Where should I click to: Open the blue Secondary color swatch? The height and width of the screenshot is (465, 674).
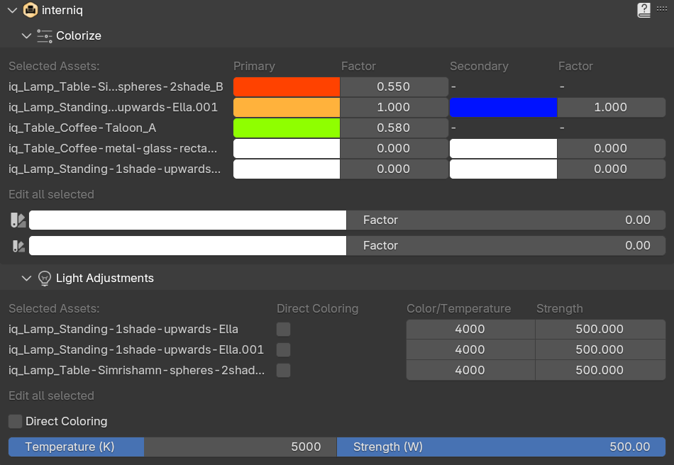click(x=503, y=107)
